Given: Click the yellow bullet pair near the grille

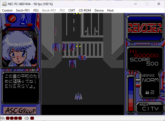Looking at the screenshot, I should tap(78, 46).
